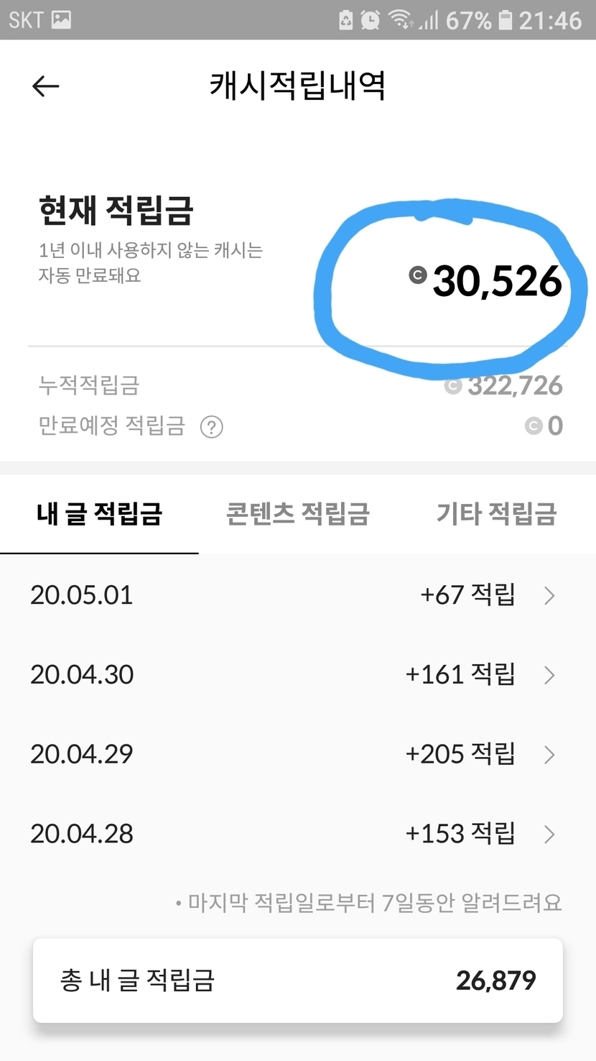Image resolution: width=596 pixels, height=1061 pixels.
Task: Open the +205 적립 entry
Action: pyautogui.click(x=460, y=754)
